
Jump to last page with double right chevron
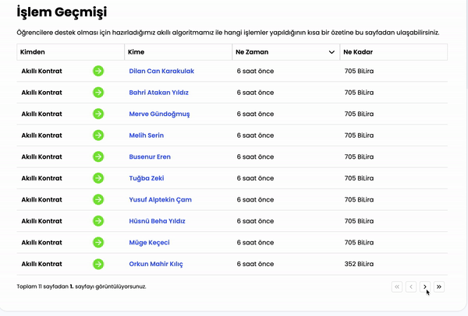point(438,286)
